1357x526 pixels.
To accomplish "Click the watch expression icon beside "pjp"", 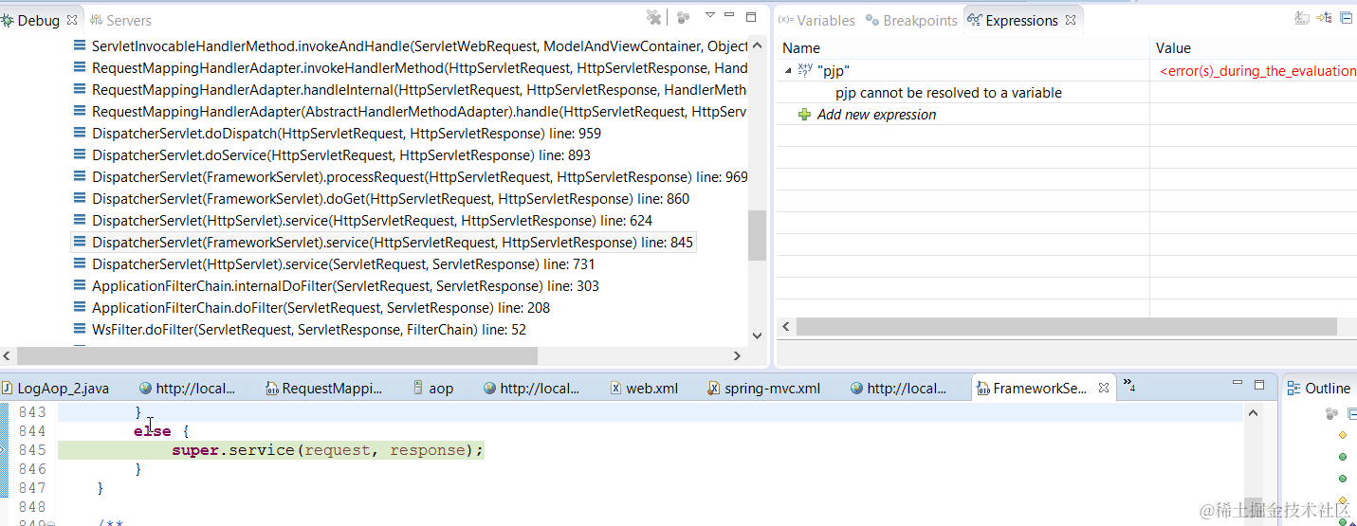I will pyautogui.click(x=805, y=69).
